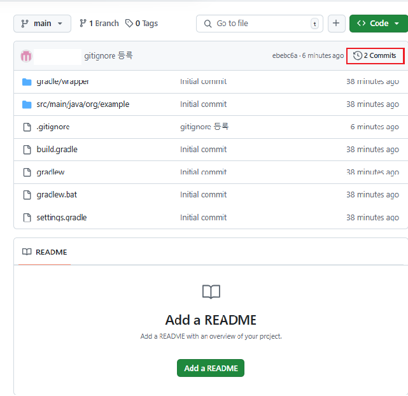Image resolution: width=408 pixels, height=396 pixels.
Task: Focus the Go to file search field
Action: click(260, 24)
